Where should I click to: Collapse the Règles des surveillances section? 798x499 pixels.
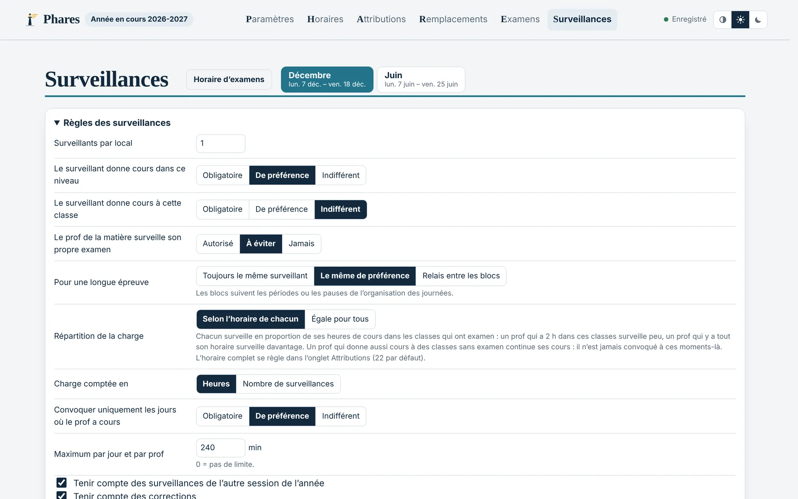click(x=112, y=123)
